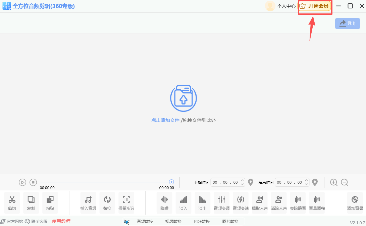Decrease the 结束时间 value with down arrow
Screen dimensions: 366x226
[x=306, y=184]
